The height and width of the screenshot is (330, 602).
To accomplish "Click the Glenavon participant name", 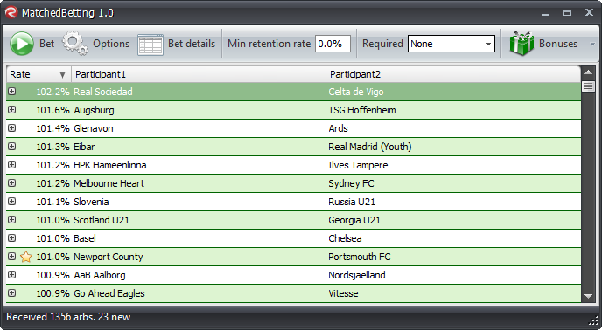I will [x=94, y=128].
